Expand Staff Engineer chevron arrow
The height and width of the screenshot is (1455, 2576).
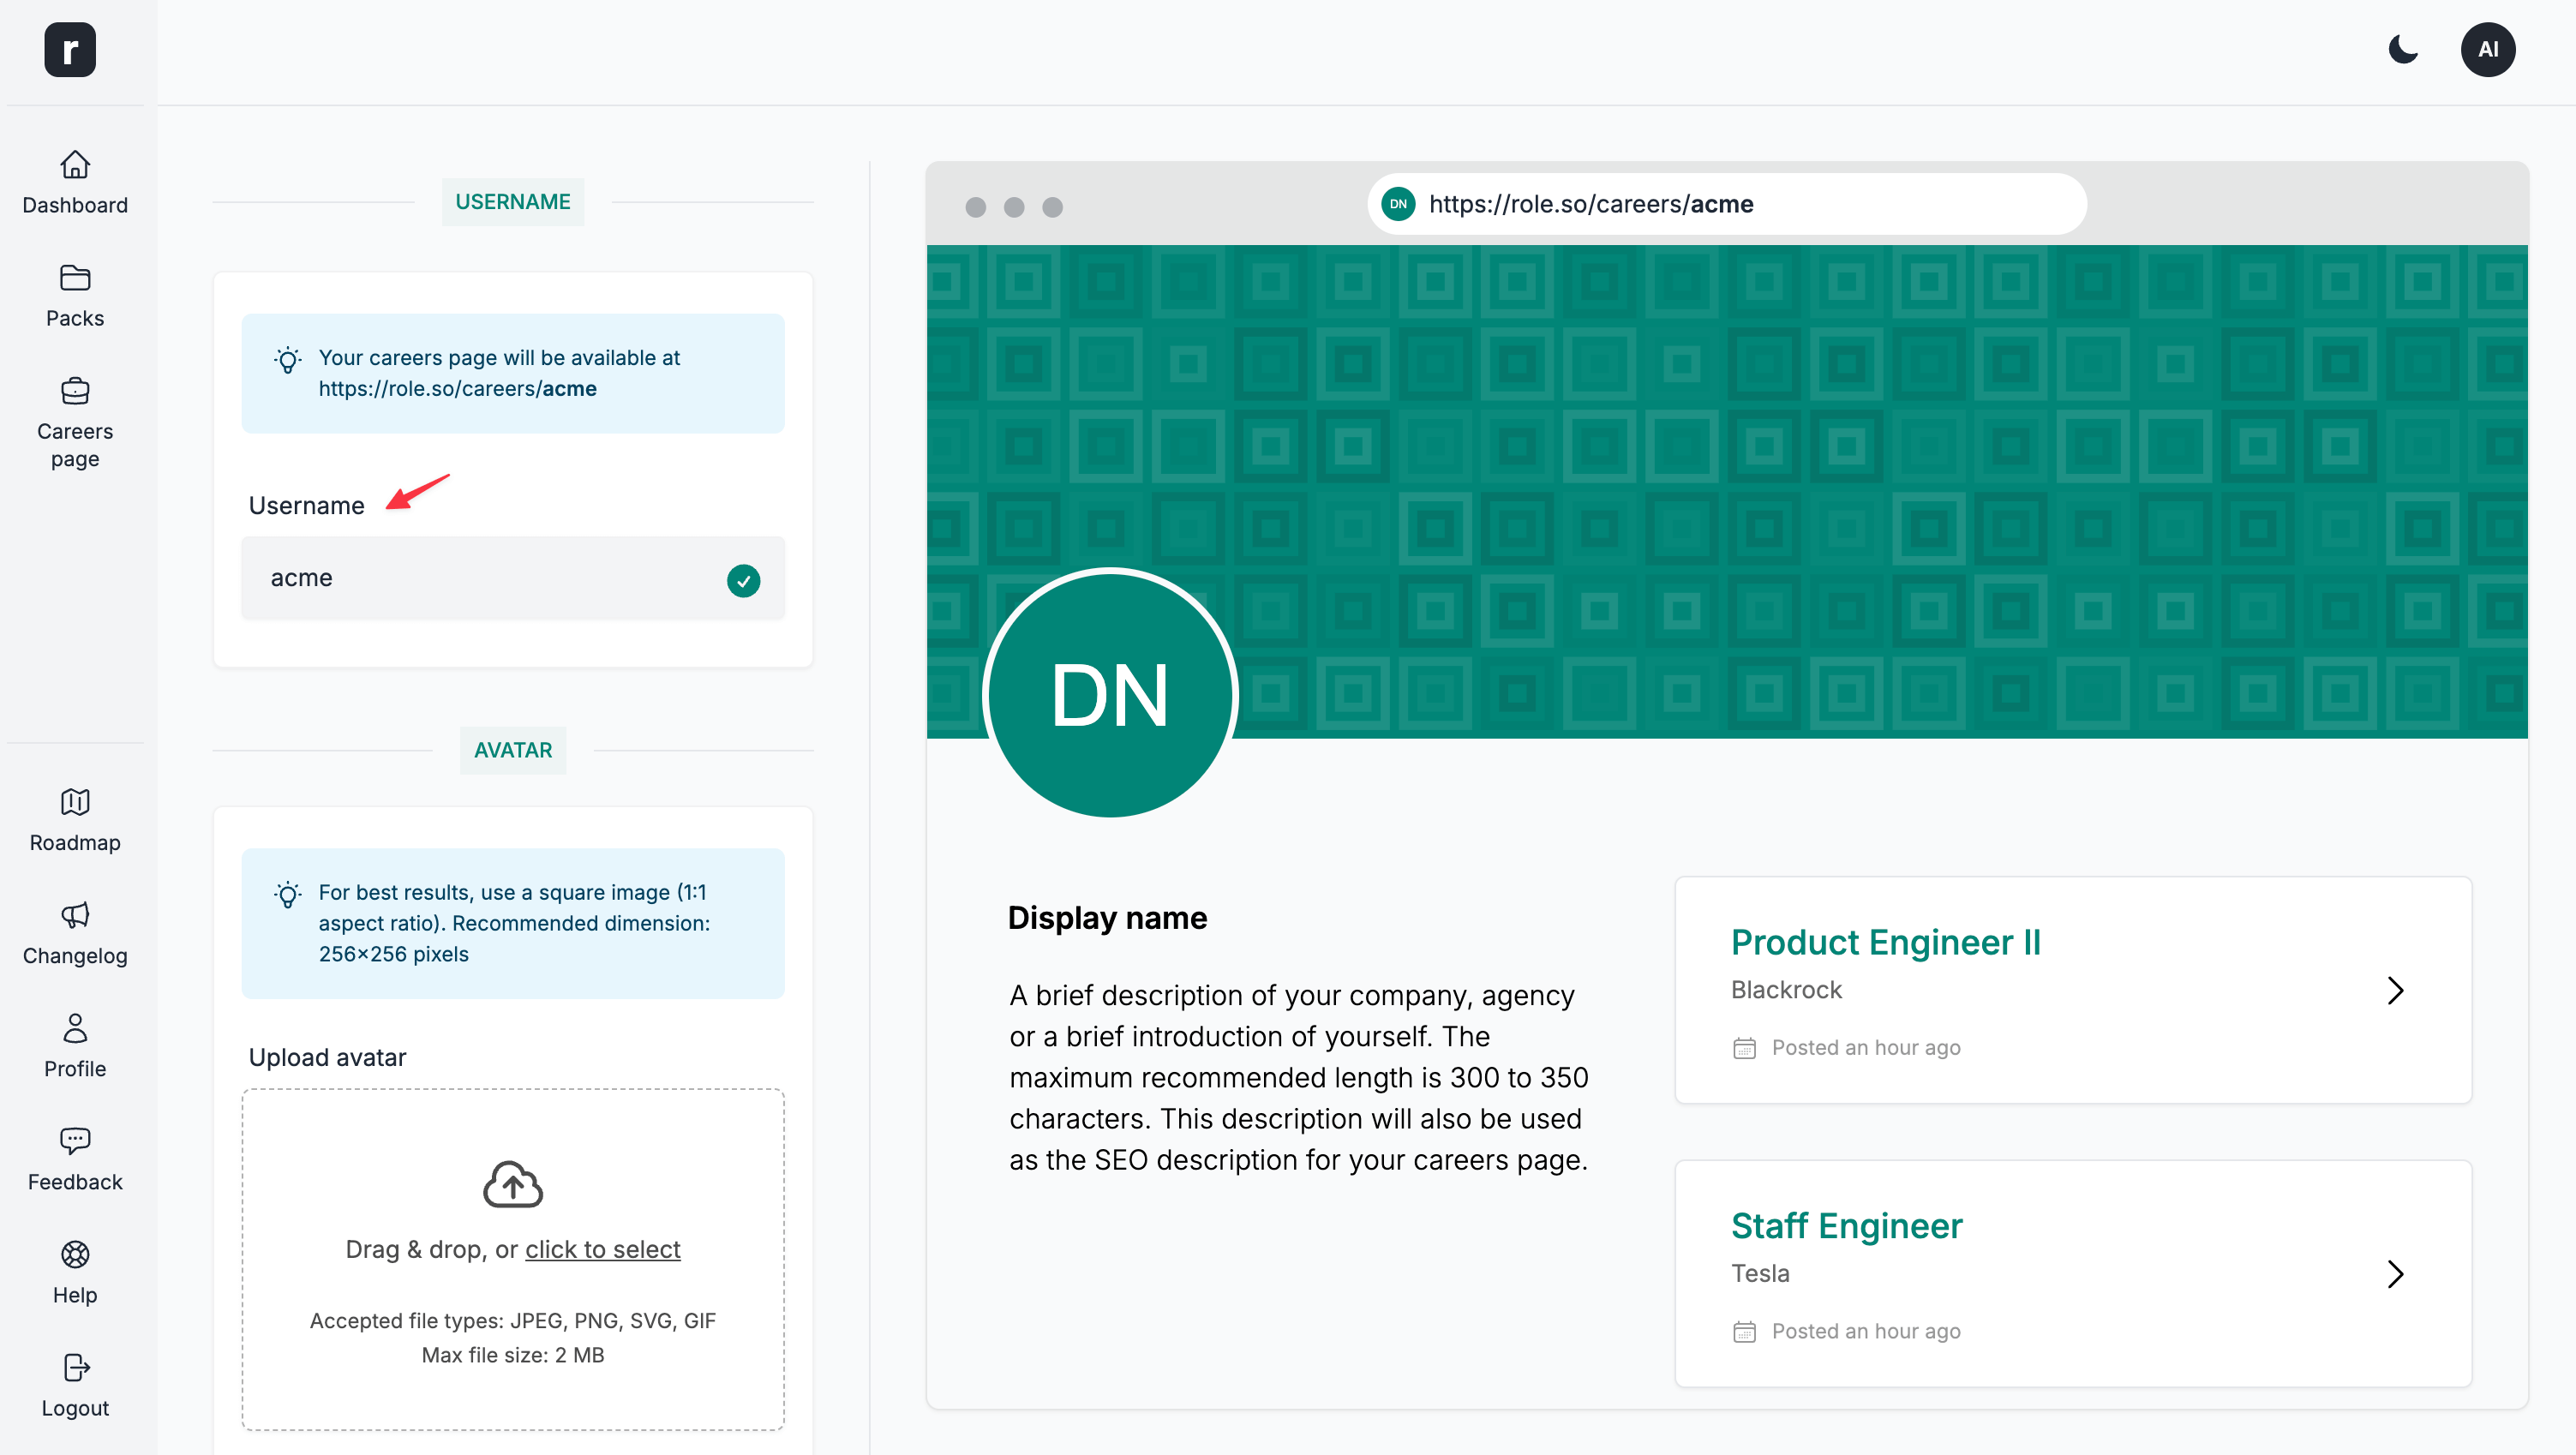(x=2395, y=1274)
